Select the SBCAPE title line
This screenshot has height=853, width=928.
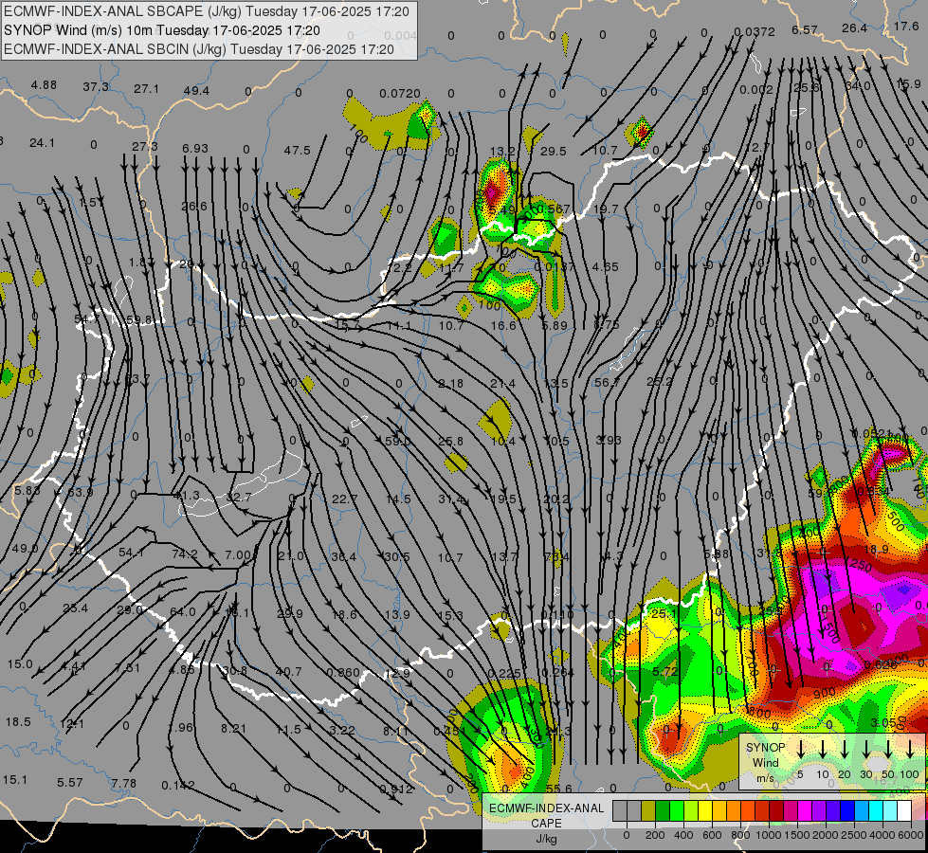(x=206, y=11)
